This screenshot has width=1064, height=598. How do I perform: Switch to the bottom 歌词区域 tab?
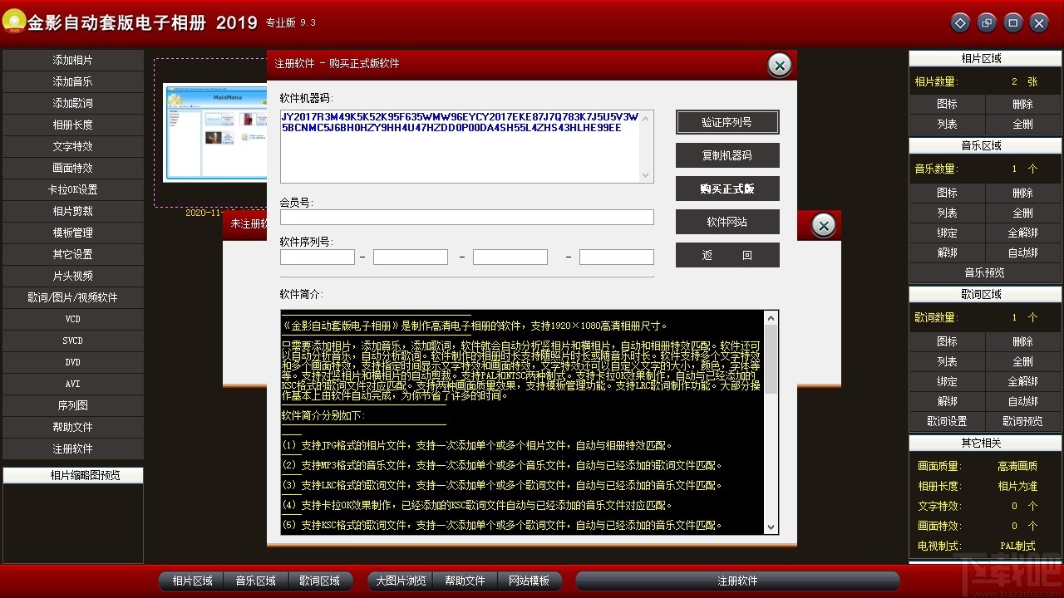click(320, 581)
